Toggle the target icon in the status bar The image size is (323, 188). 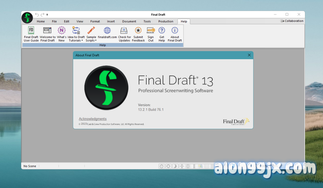[169, 166]
